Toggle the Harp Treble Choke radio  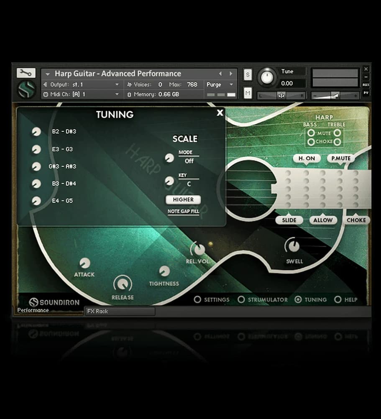coord(337,142)
